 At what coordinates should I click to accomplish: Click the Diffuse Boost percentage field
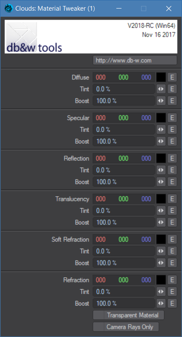click(124, 101)
